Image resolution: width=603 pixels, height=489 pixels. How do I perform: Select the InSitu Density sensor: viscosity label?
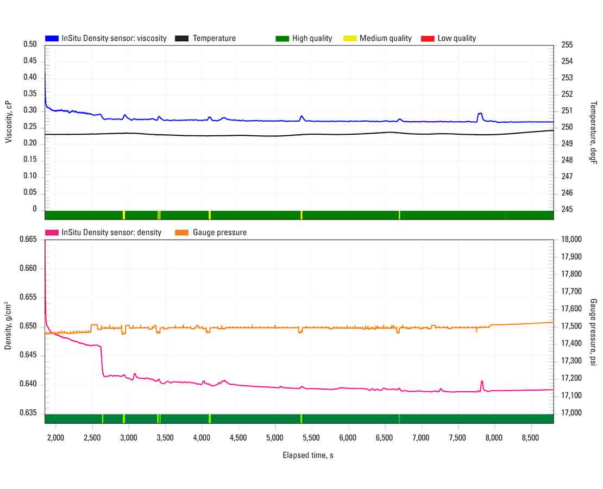(x=115, y=38)
